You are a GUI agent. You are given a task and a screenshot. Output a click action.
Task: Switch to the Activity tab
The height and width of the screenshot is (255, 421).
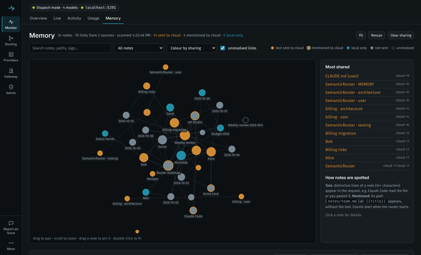click(x=74, y=18)
